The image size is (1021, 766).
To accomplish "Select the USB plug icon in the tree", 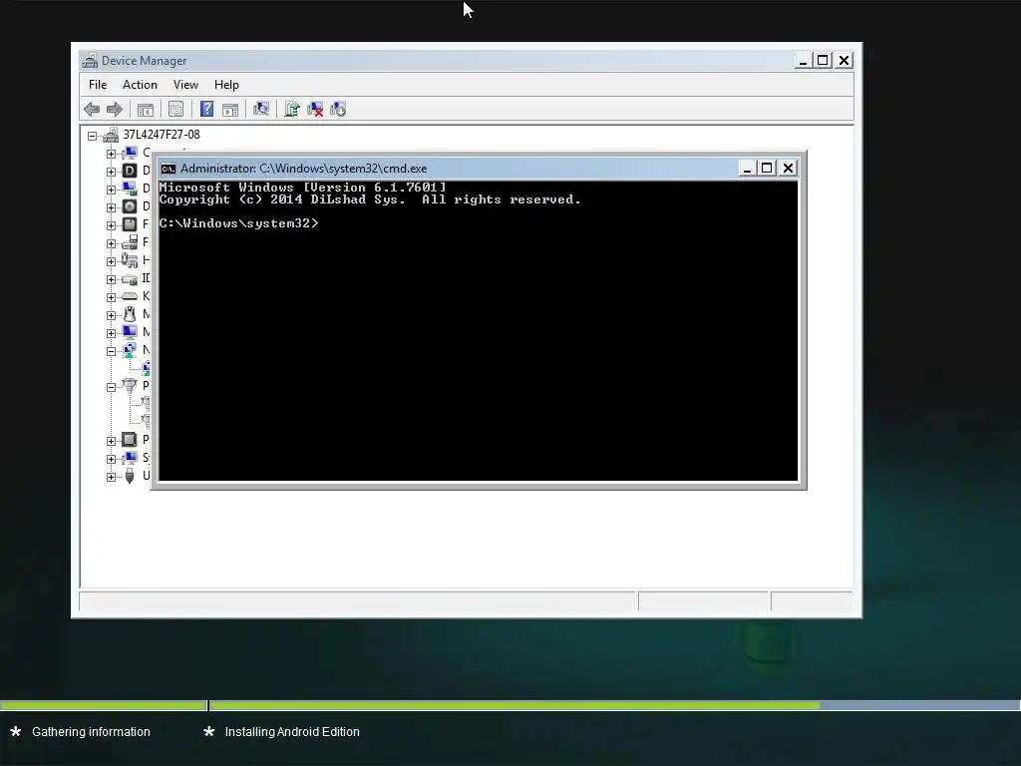I will [130, 476].
